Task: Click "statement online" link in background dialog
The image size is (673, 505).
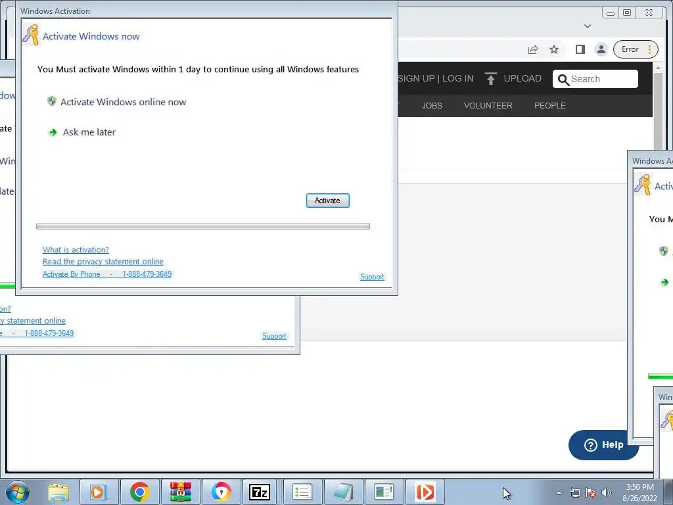Action: click(36, 321)
